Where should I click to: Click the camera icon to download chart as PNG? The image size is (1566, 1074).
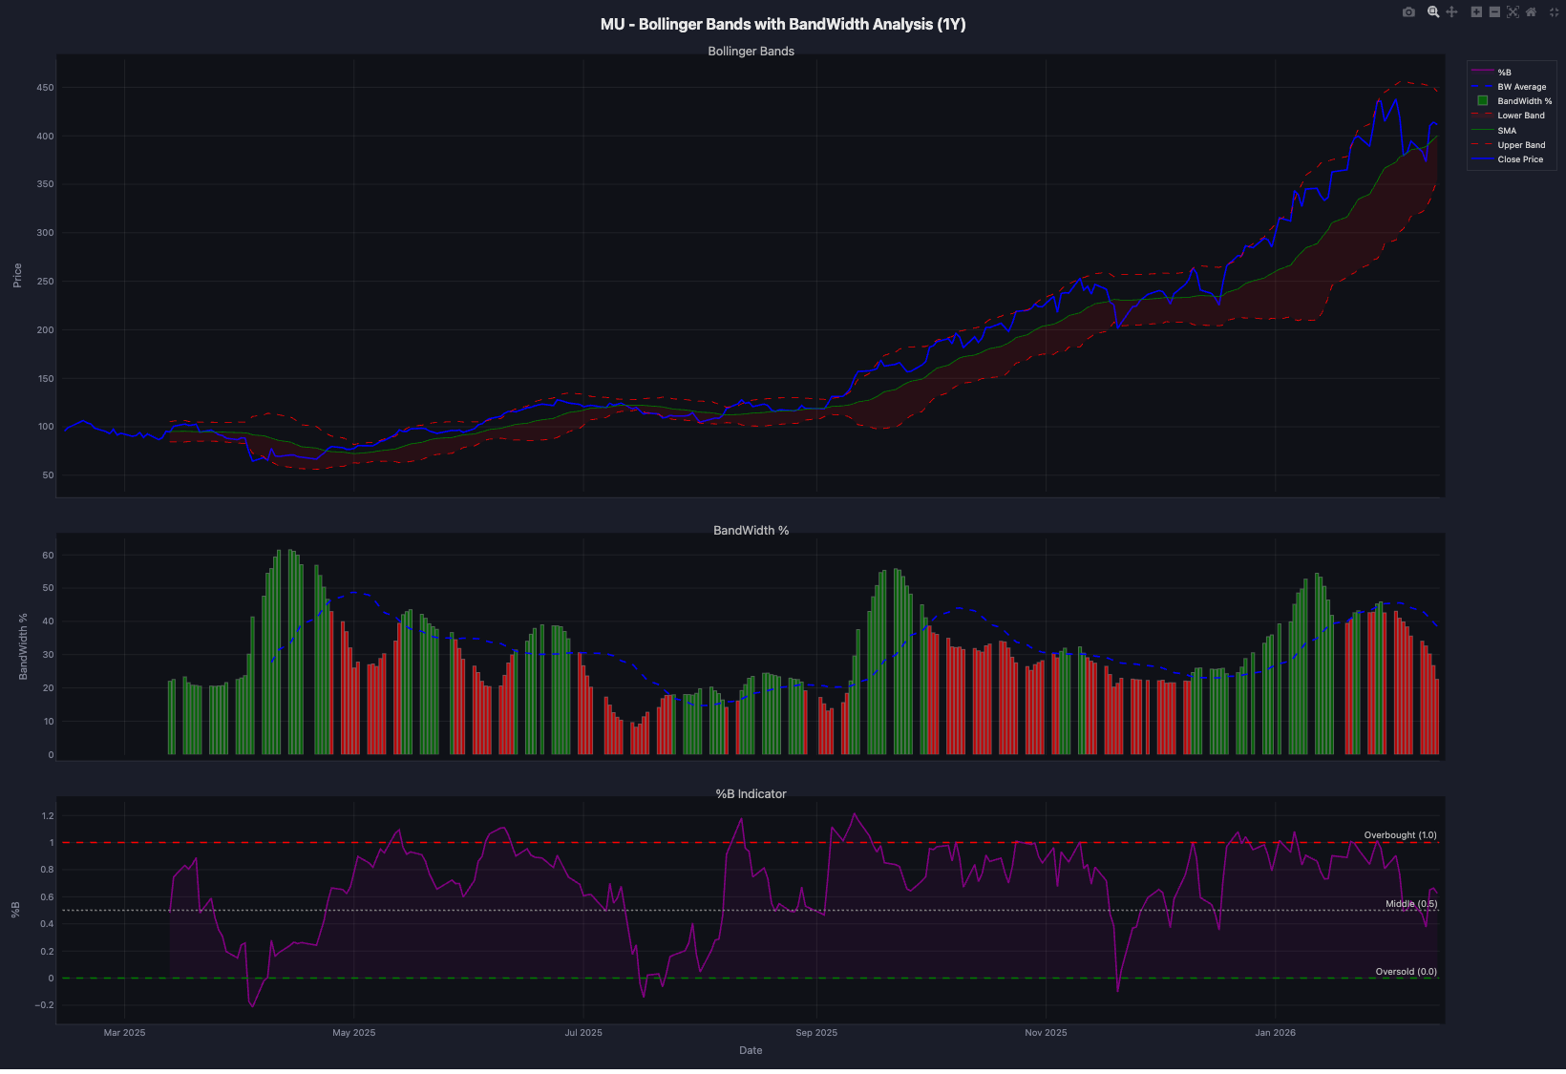(x=1408, y=12)
